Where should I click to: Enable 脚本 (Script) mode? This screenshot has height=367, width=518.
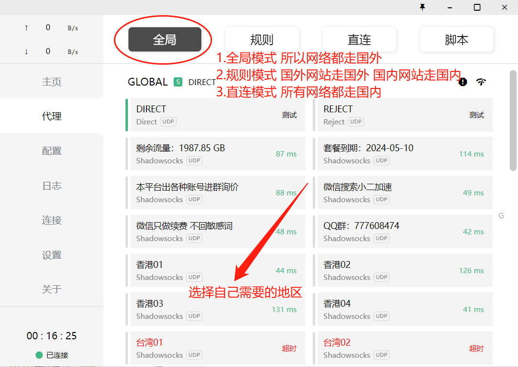pyautogui.click(x=456, y=39)
